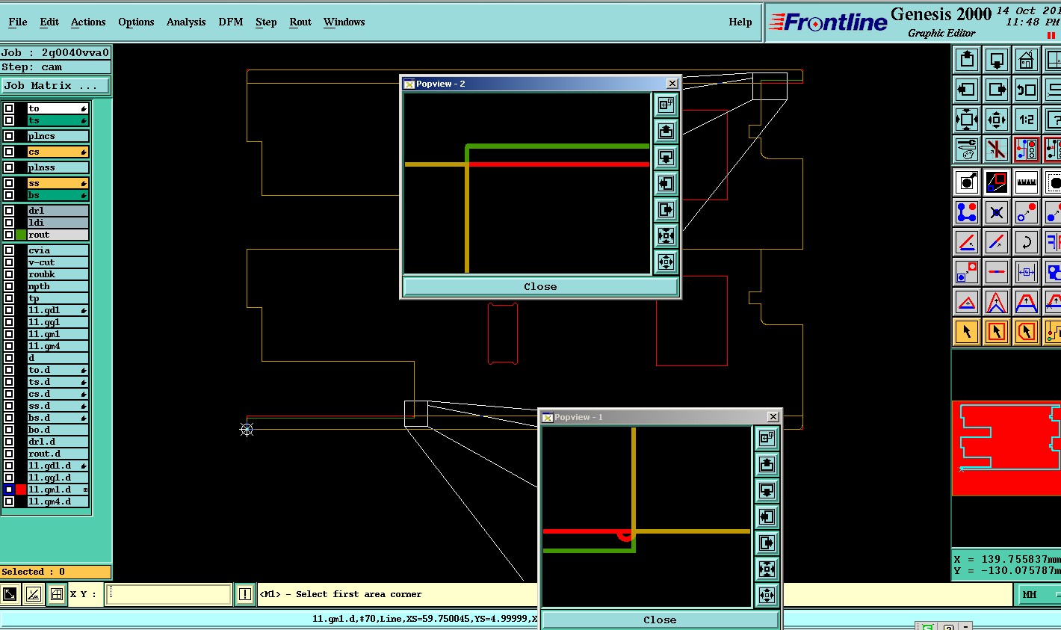Select the polygon arrow selection tool
This screenshot has height=630, width=1061.
click(x=1027, y=332)
